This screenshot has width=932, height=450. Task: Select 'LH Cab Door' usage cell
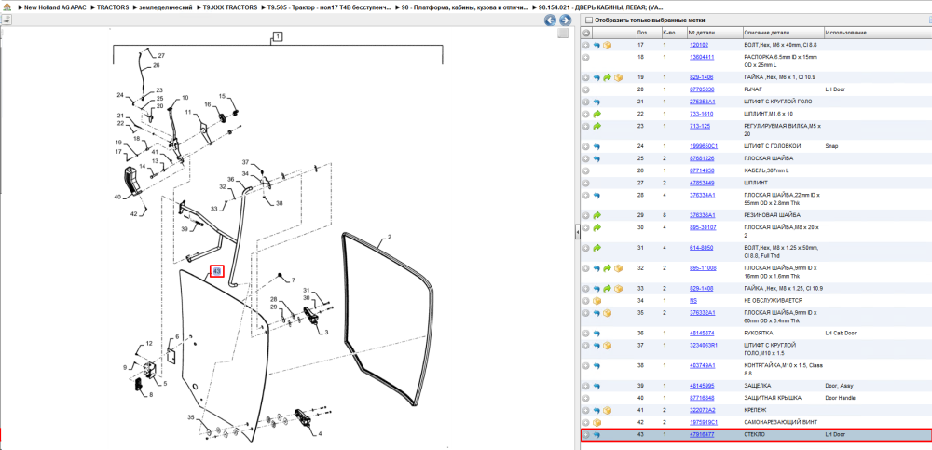(841, 333)
